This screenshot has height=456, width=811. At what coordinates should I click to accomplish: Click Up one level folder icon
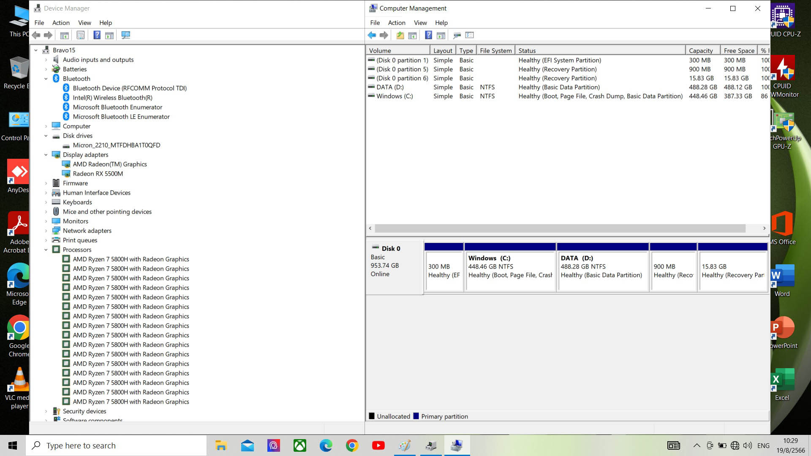(x=400, y=35)
